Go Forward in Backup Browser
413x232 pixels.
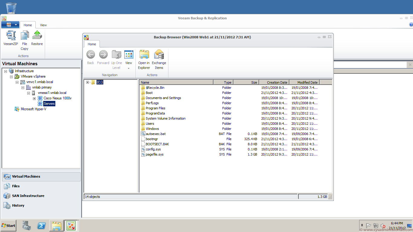[103, 57]
